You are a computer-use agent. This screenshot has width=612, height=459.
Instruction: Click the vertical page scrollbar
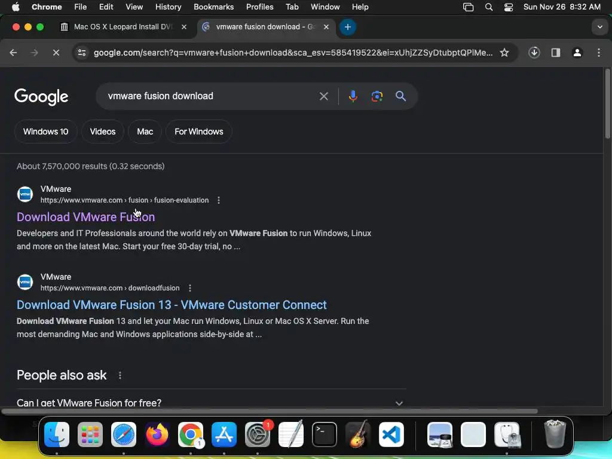[607, 103]
